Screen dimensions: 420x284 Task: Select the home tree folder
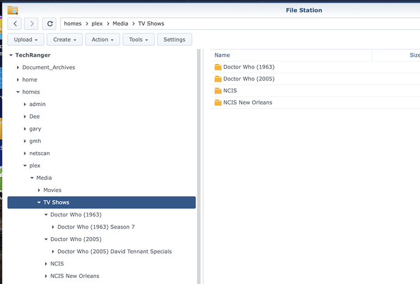(x=29, y=80)
